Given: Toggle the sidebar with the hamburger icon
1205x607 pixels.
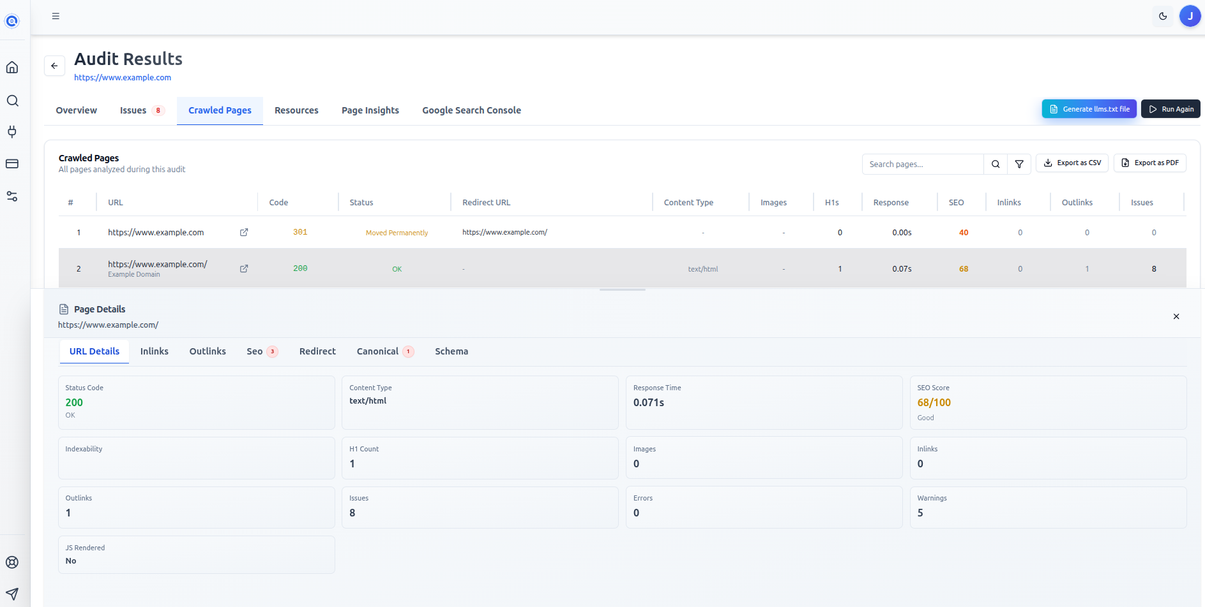Looking at the screenshot, I should pos(56,16).
